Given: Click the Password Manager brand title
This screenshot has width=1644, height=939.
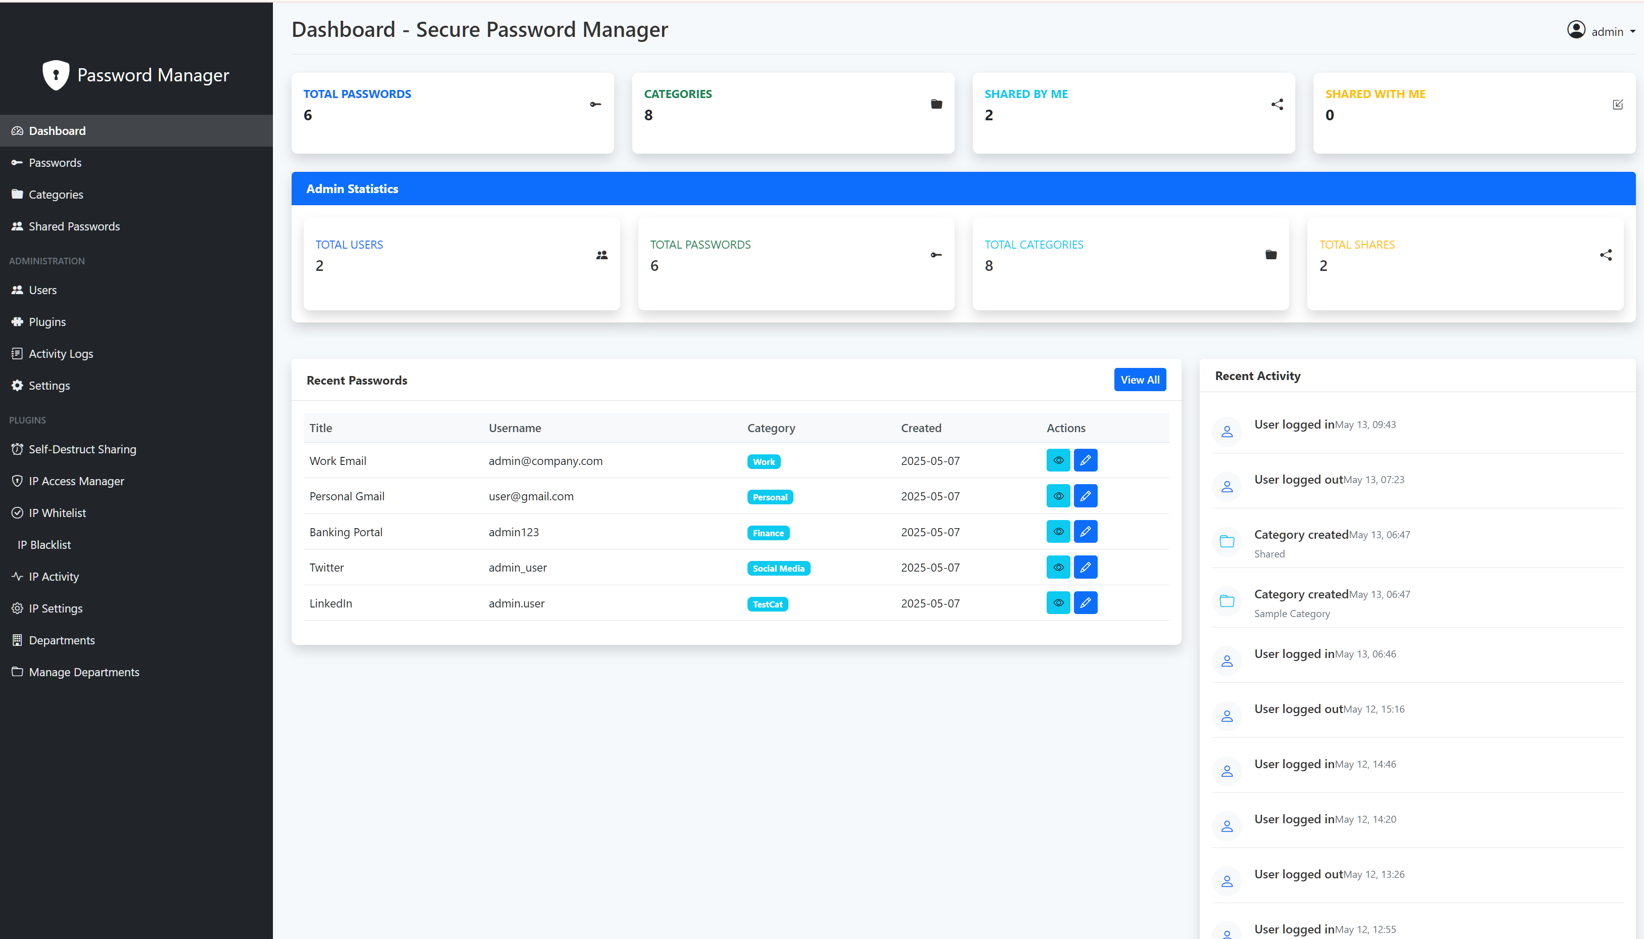Looking at the screenshot, I should (153, 75).
